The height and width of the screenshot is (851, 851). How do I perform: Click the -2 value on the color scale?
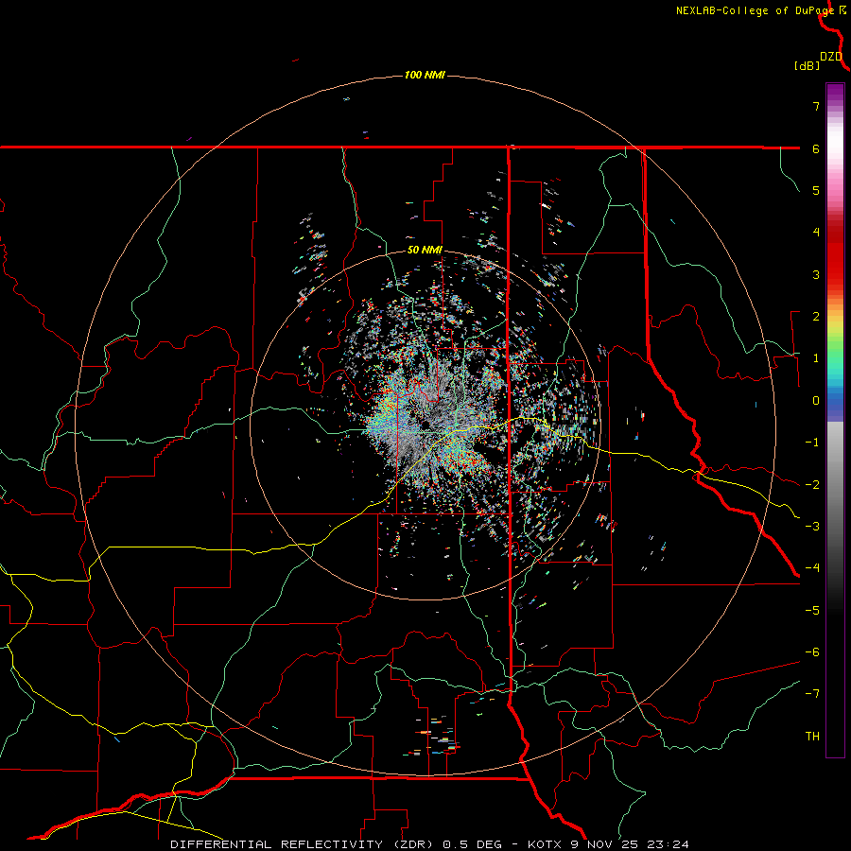coord(812,485)
